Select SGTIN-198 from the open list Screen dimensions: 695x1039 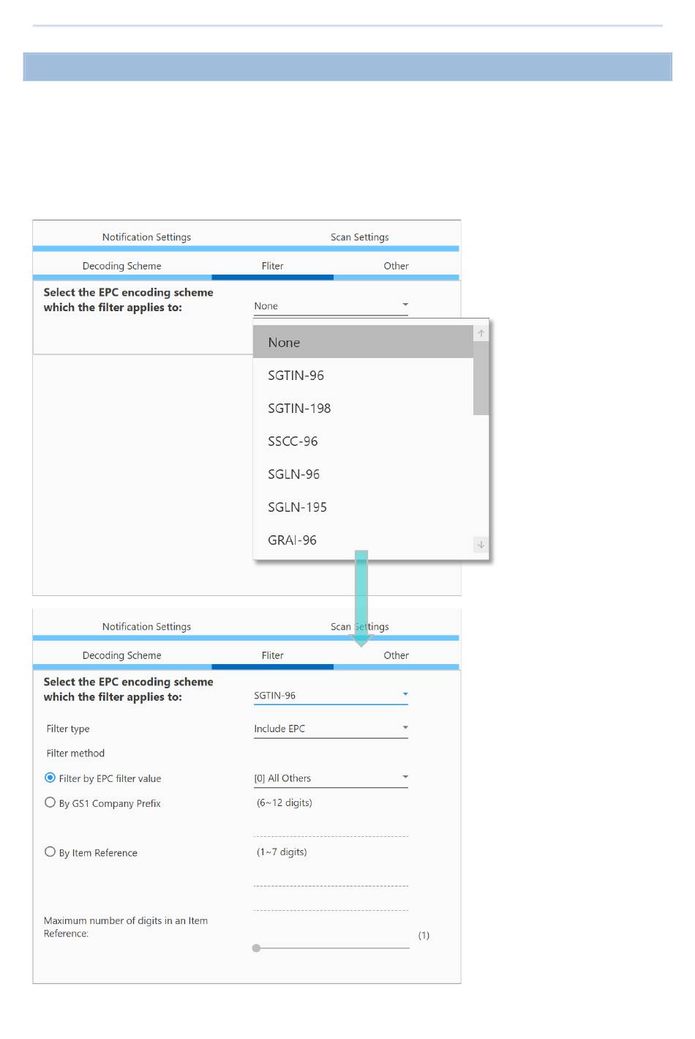coord(299,409)
